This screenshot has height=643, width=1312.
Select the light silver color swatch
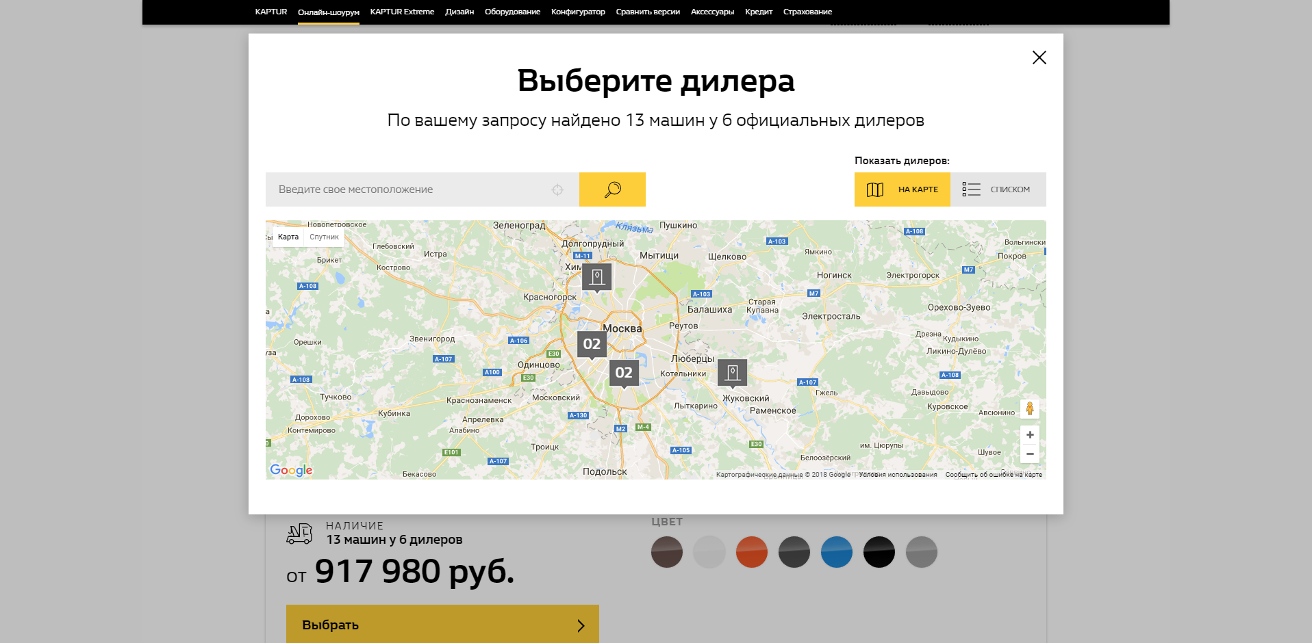coord(709,552)
